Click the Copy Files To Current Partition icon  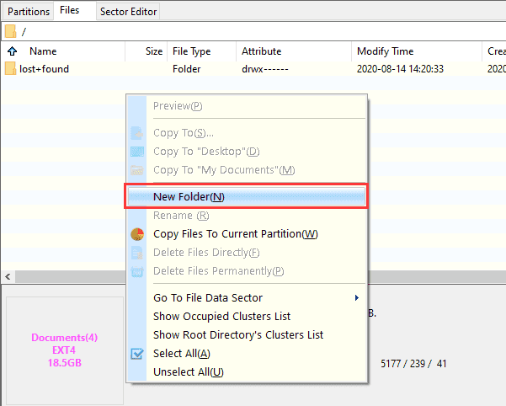[138, 234]
